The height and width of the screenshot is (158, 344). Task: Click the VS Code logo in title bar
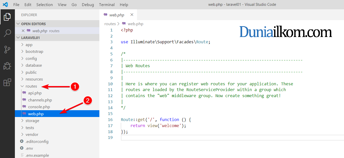(5, 5)
